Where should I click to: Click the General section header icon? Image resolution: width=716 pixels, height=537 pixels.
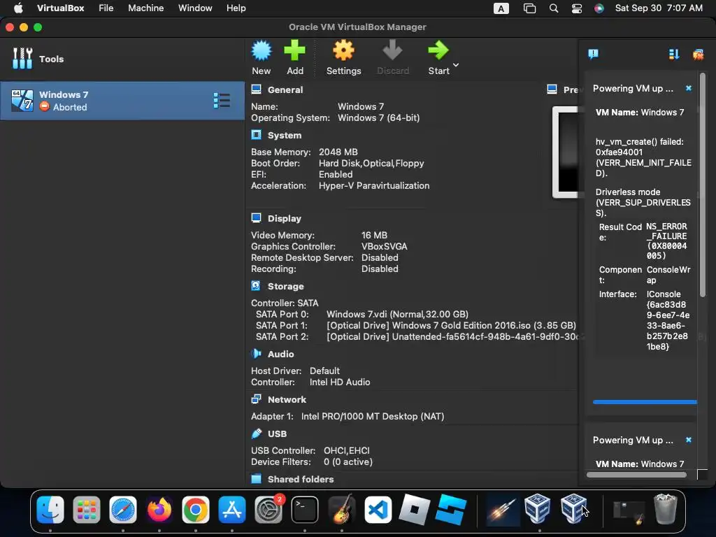tap(256, 89)
